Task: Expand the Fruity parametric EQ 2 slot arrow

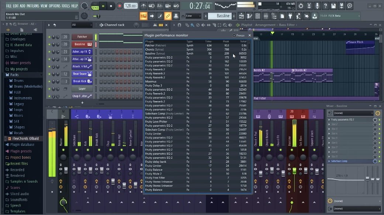Action: (x=329, y=120)
